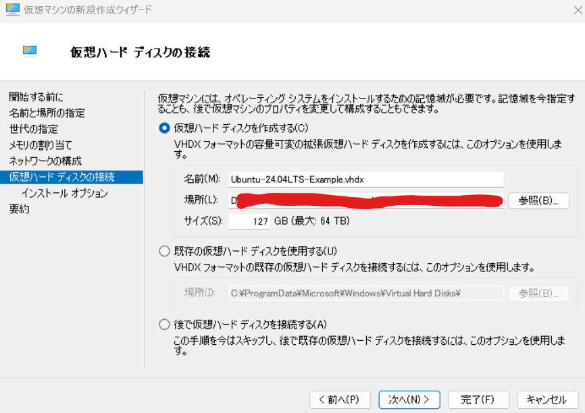Image resolution: width=585 pixels, height=413 pixels.
Task: Click the サイズ(S): label
Action: 203,221
